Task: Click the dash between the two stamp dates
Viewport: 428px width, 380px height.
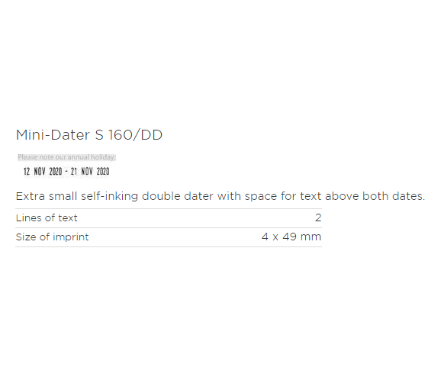Action: [x=66, y=172]
